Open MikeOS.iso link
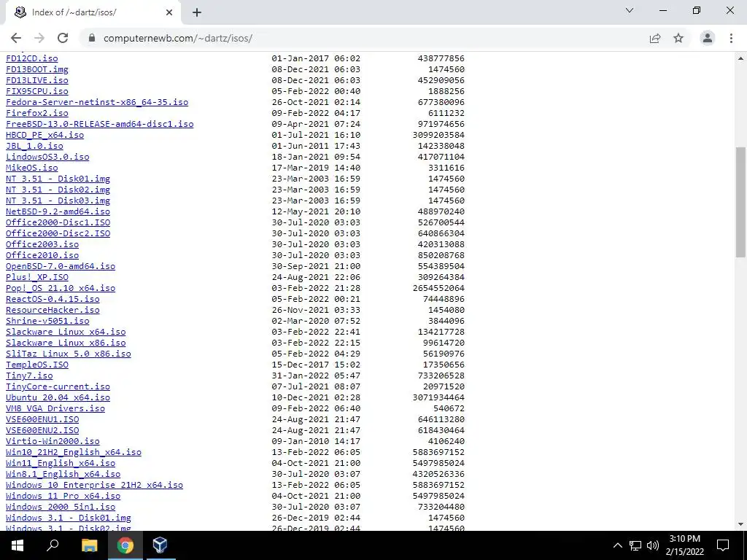This screenshot has width=747, height=560. [x=32, y=168]
